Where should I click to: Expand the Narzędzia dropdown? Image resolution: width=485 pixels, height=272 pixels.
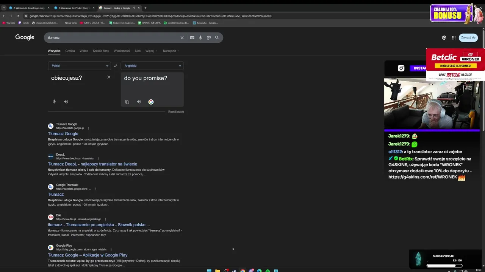click(171, 51)
